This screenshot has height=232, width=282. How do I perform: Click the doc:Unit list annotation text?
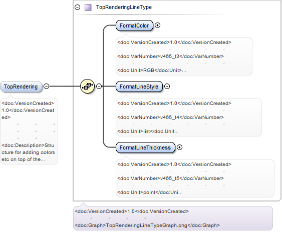tap(148, 131)
